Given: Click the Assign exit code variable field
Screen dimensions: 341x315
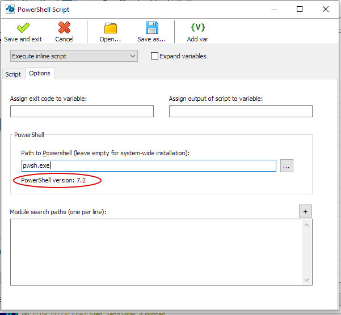Looking at the screenshot, I should 82,111.
